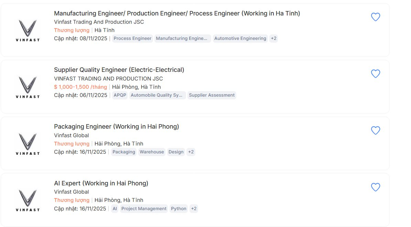This screenshot has width=411, height=227.
Task: Click VinFast logo beside Manufacturing Engineer job
Action: point(28,30)
